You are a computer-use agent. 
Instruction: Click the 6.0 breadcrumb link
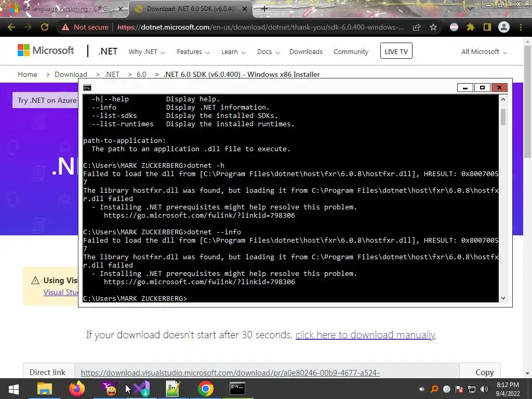point(141,74)
